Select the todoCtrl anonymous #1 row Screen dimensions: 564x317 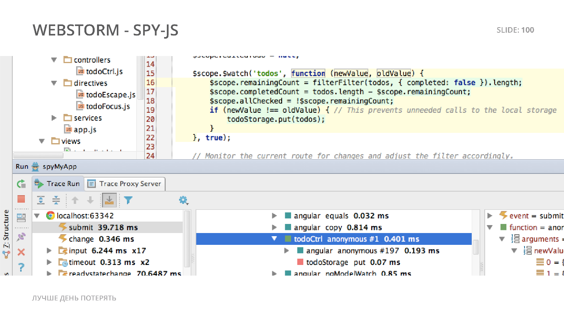pos(334,239)
